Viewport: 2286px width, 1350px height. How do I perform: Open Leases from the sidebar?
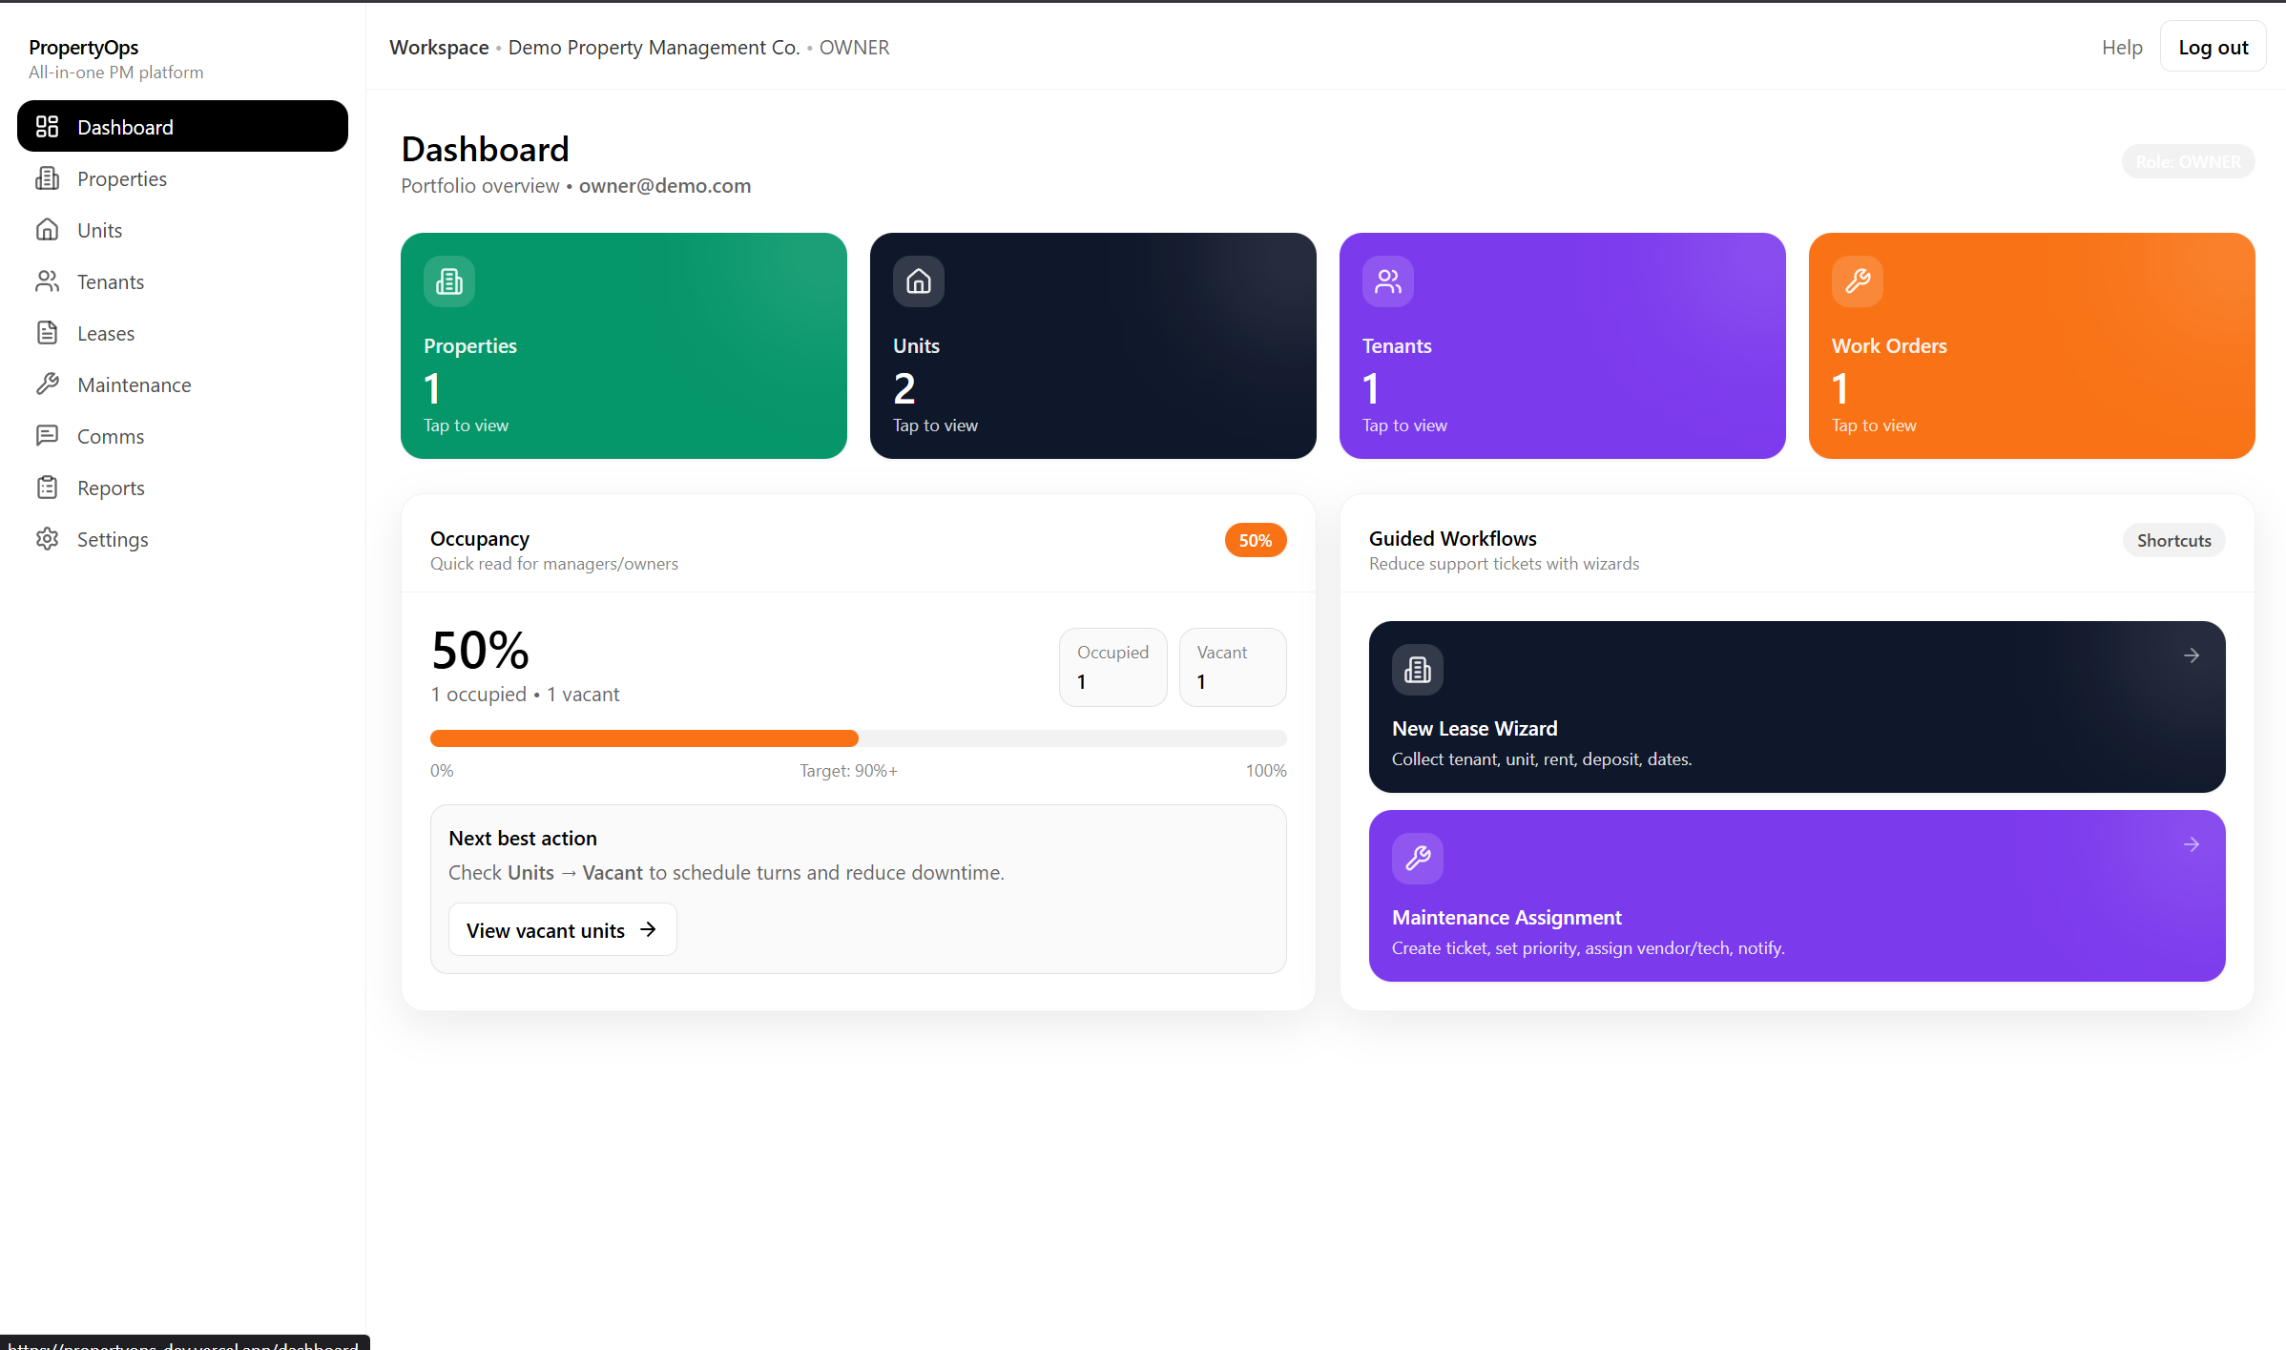(106, 333)
